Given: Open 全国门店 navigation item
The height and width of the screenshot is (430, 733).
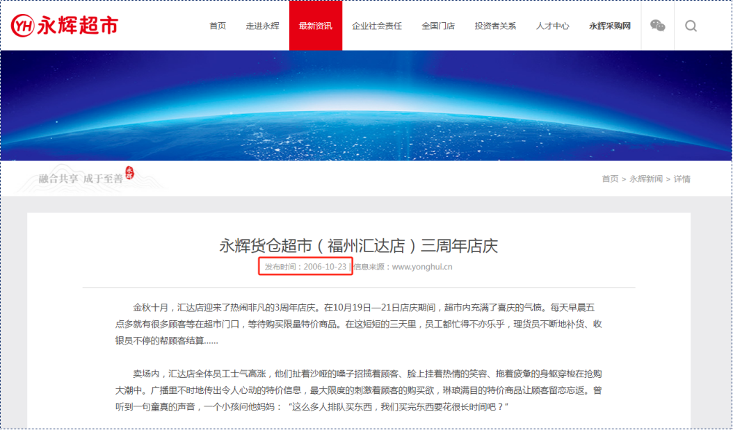Looking at the screenshot, I should tap(438, 26).
